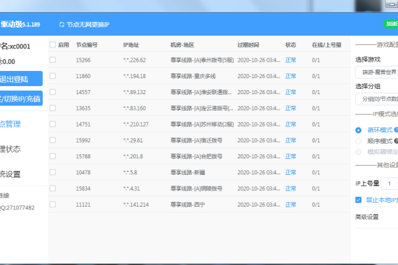Click the 正常 status of node 14751
This screenshot has height=265, width=398.
coord(291,125)
